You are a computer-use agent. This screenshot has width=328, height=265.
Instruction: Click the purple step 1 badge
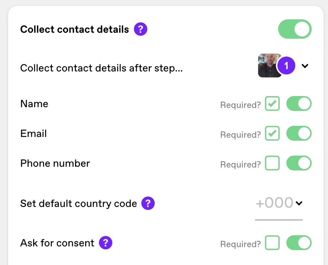point(286,66)
